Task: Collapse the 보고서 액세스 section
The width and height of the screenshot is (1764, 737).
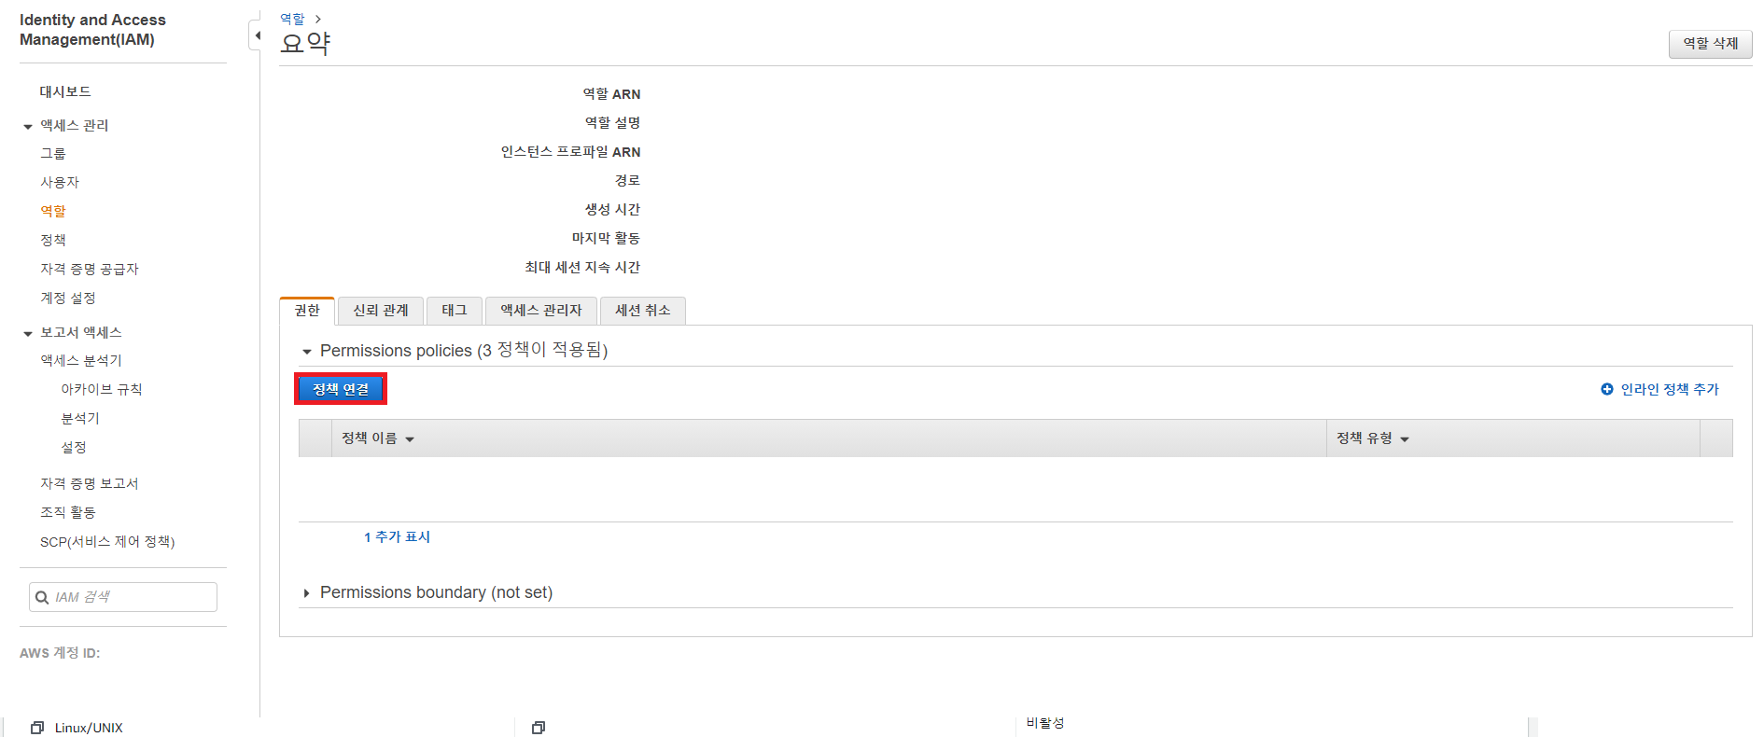Action: tap(28, 333)
